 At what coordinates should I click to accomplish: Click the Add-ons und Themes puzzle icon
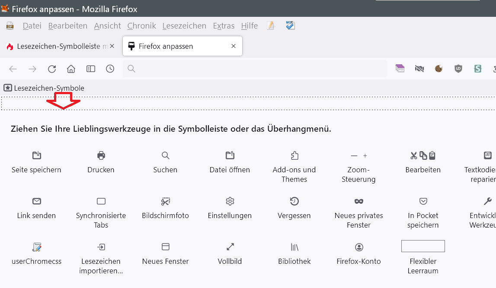pos(294,155)
